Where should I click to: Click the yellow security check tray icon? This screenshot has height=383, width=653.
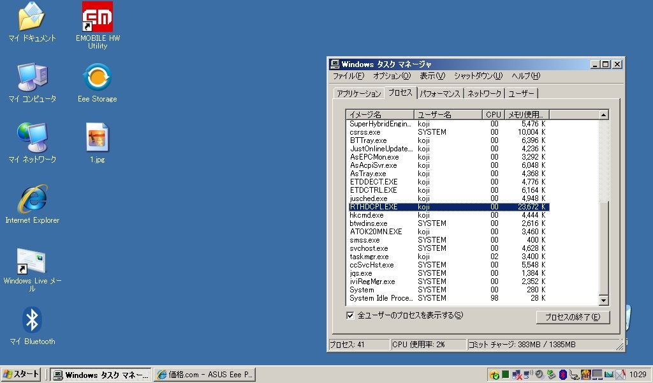pos(494,375)
